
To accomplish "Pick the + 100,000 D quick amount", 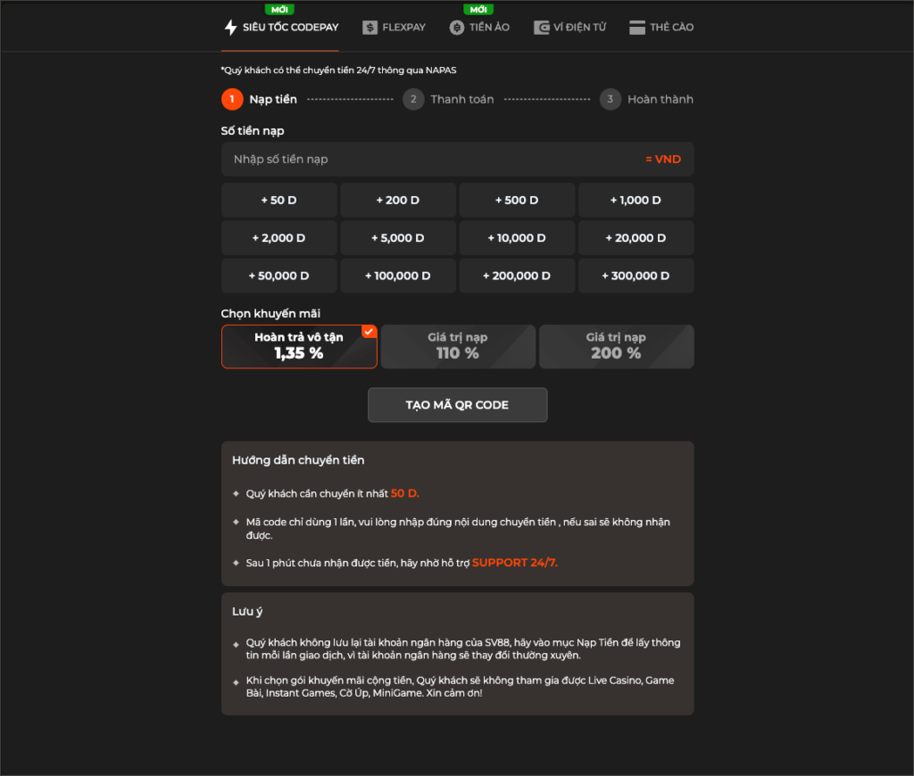I will [398, 276].
